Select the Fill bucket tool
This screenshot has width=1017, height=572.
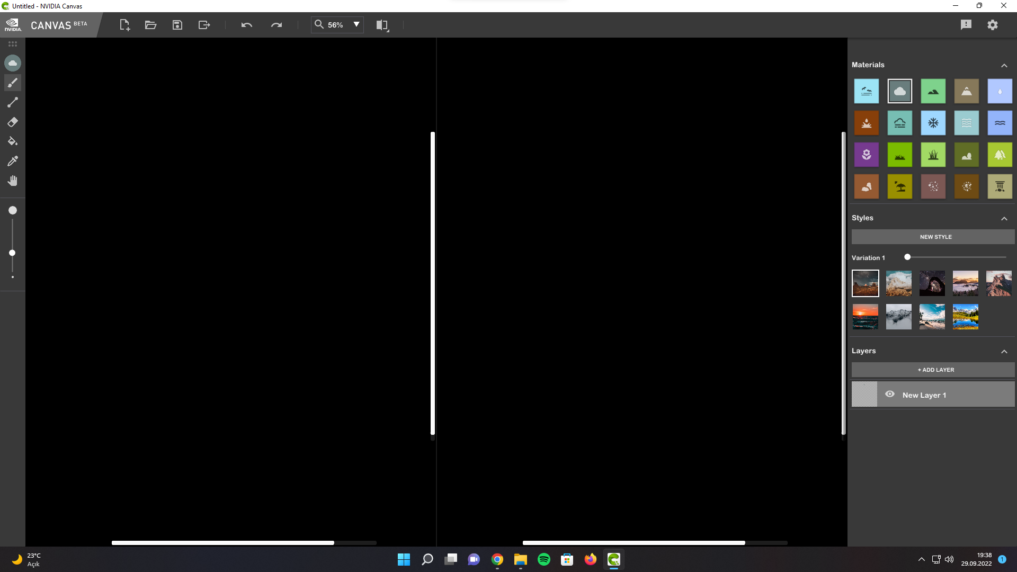[13, 141]
